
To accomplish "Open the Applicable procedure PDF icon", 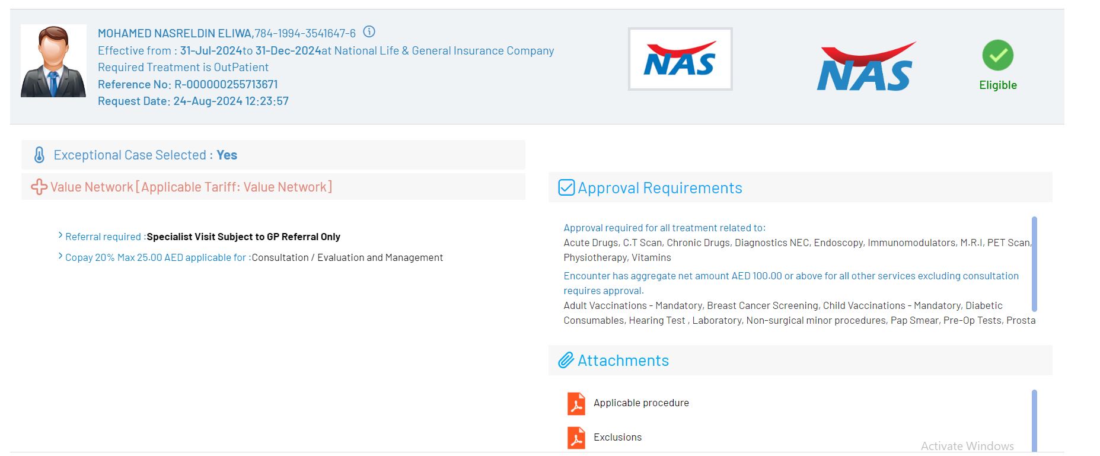I will pyautogui.click(x=576, y=403).
